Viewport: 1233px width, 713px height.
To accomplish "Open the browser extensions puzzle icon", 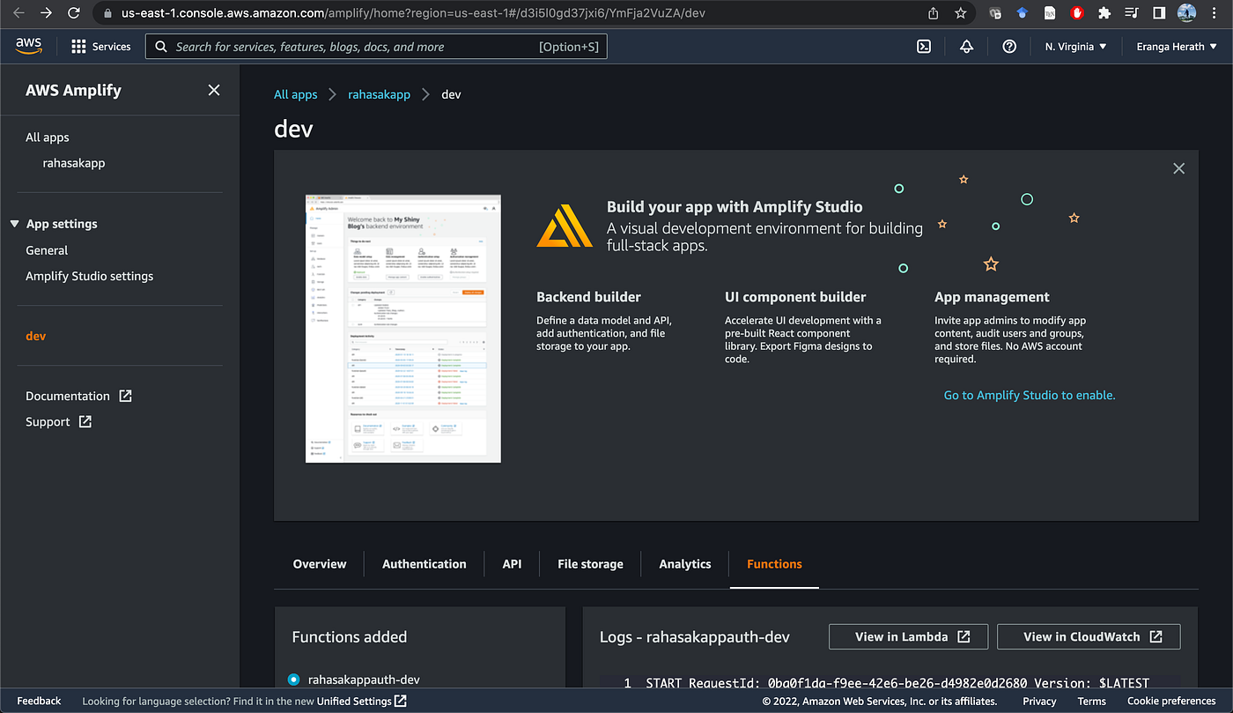I will tap(1104, 13).
